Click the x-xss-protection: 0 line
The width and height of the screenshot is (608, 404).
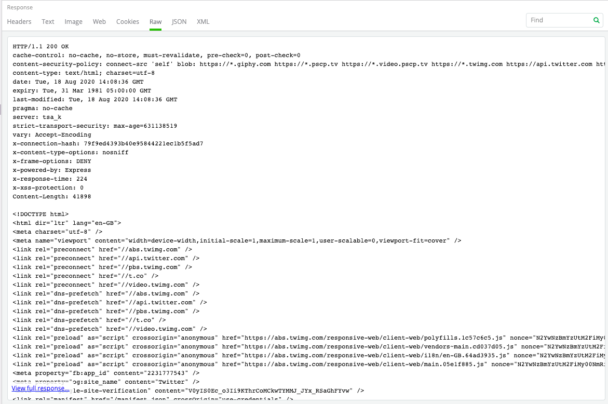tap(48, 187)
